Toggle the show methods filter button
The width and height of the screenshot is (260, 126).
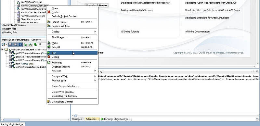[x=10, y=44]
